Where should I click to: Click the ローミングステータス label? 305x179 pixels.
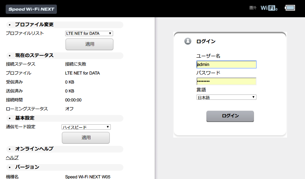[27, 109]
